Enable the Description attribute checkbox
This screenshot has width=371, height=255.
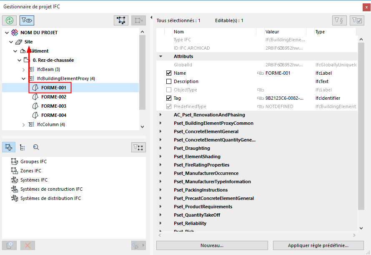(169, 81)
